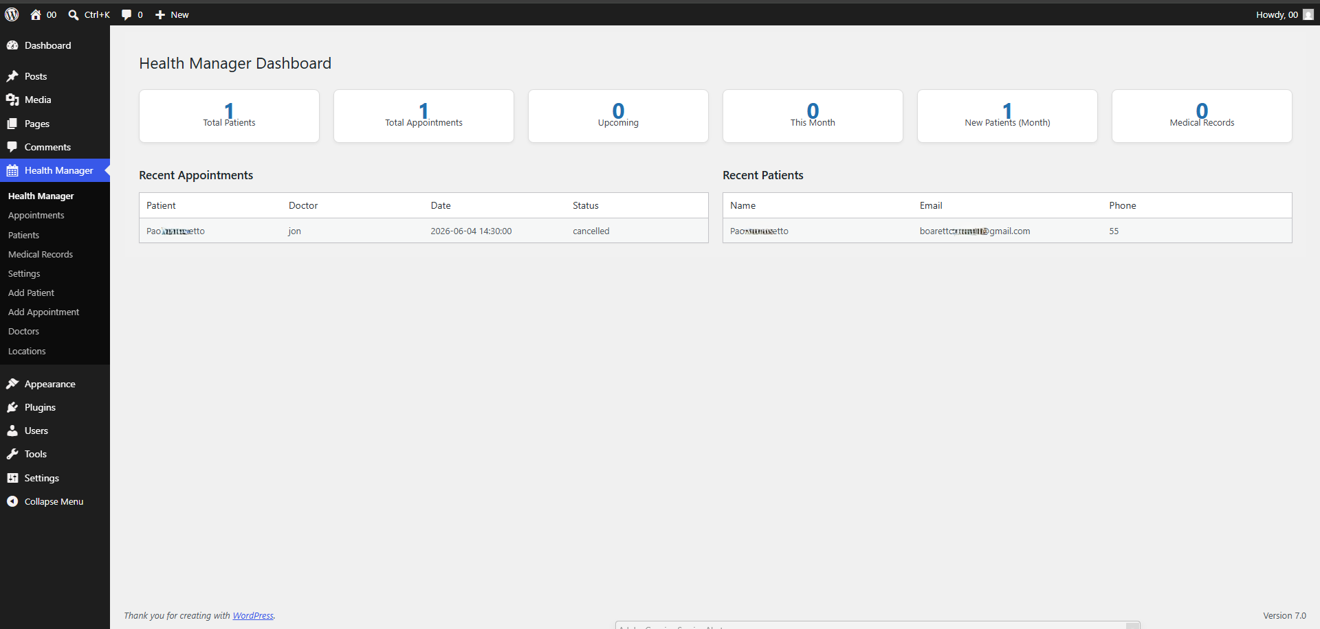Open Health Manager Settings submenu
Viewport: 1320px width, 629px height.
24,273
